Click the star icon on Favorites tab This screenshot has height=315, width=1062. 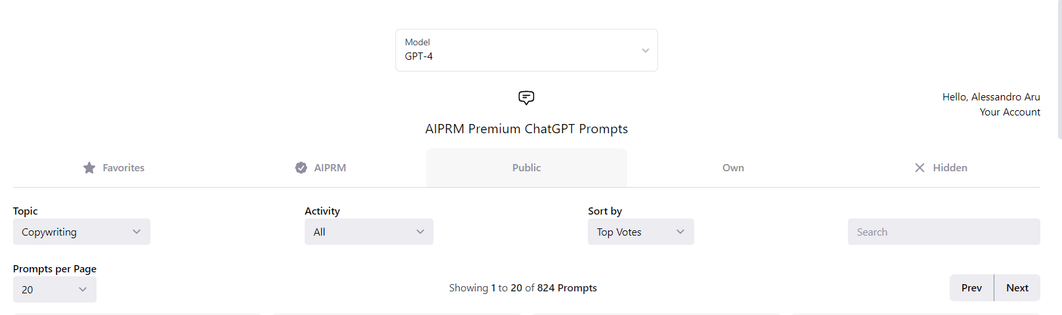[89, 168]
